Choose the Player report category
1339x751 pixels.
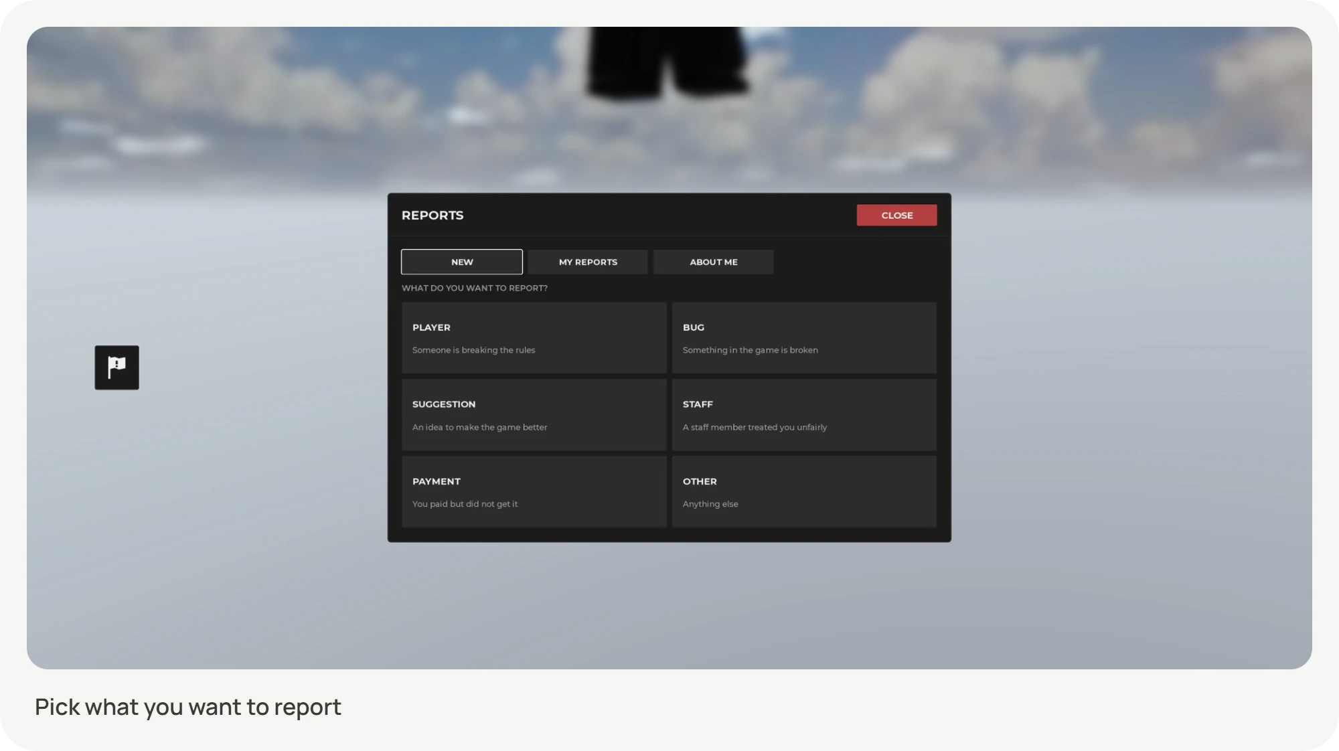point(534,338)
